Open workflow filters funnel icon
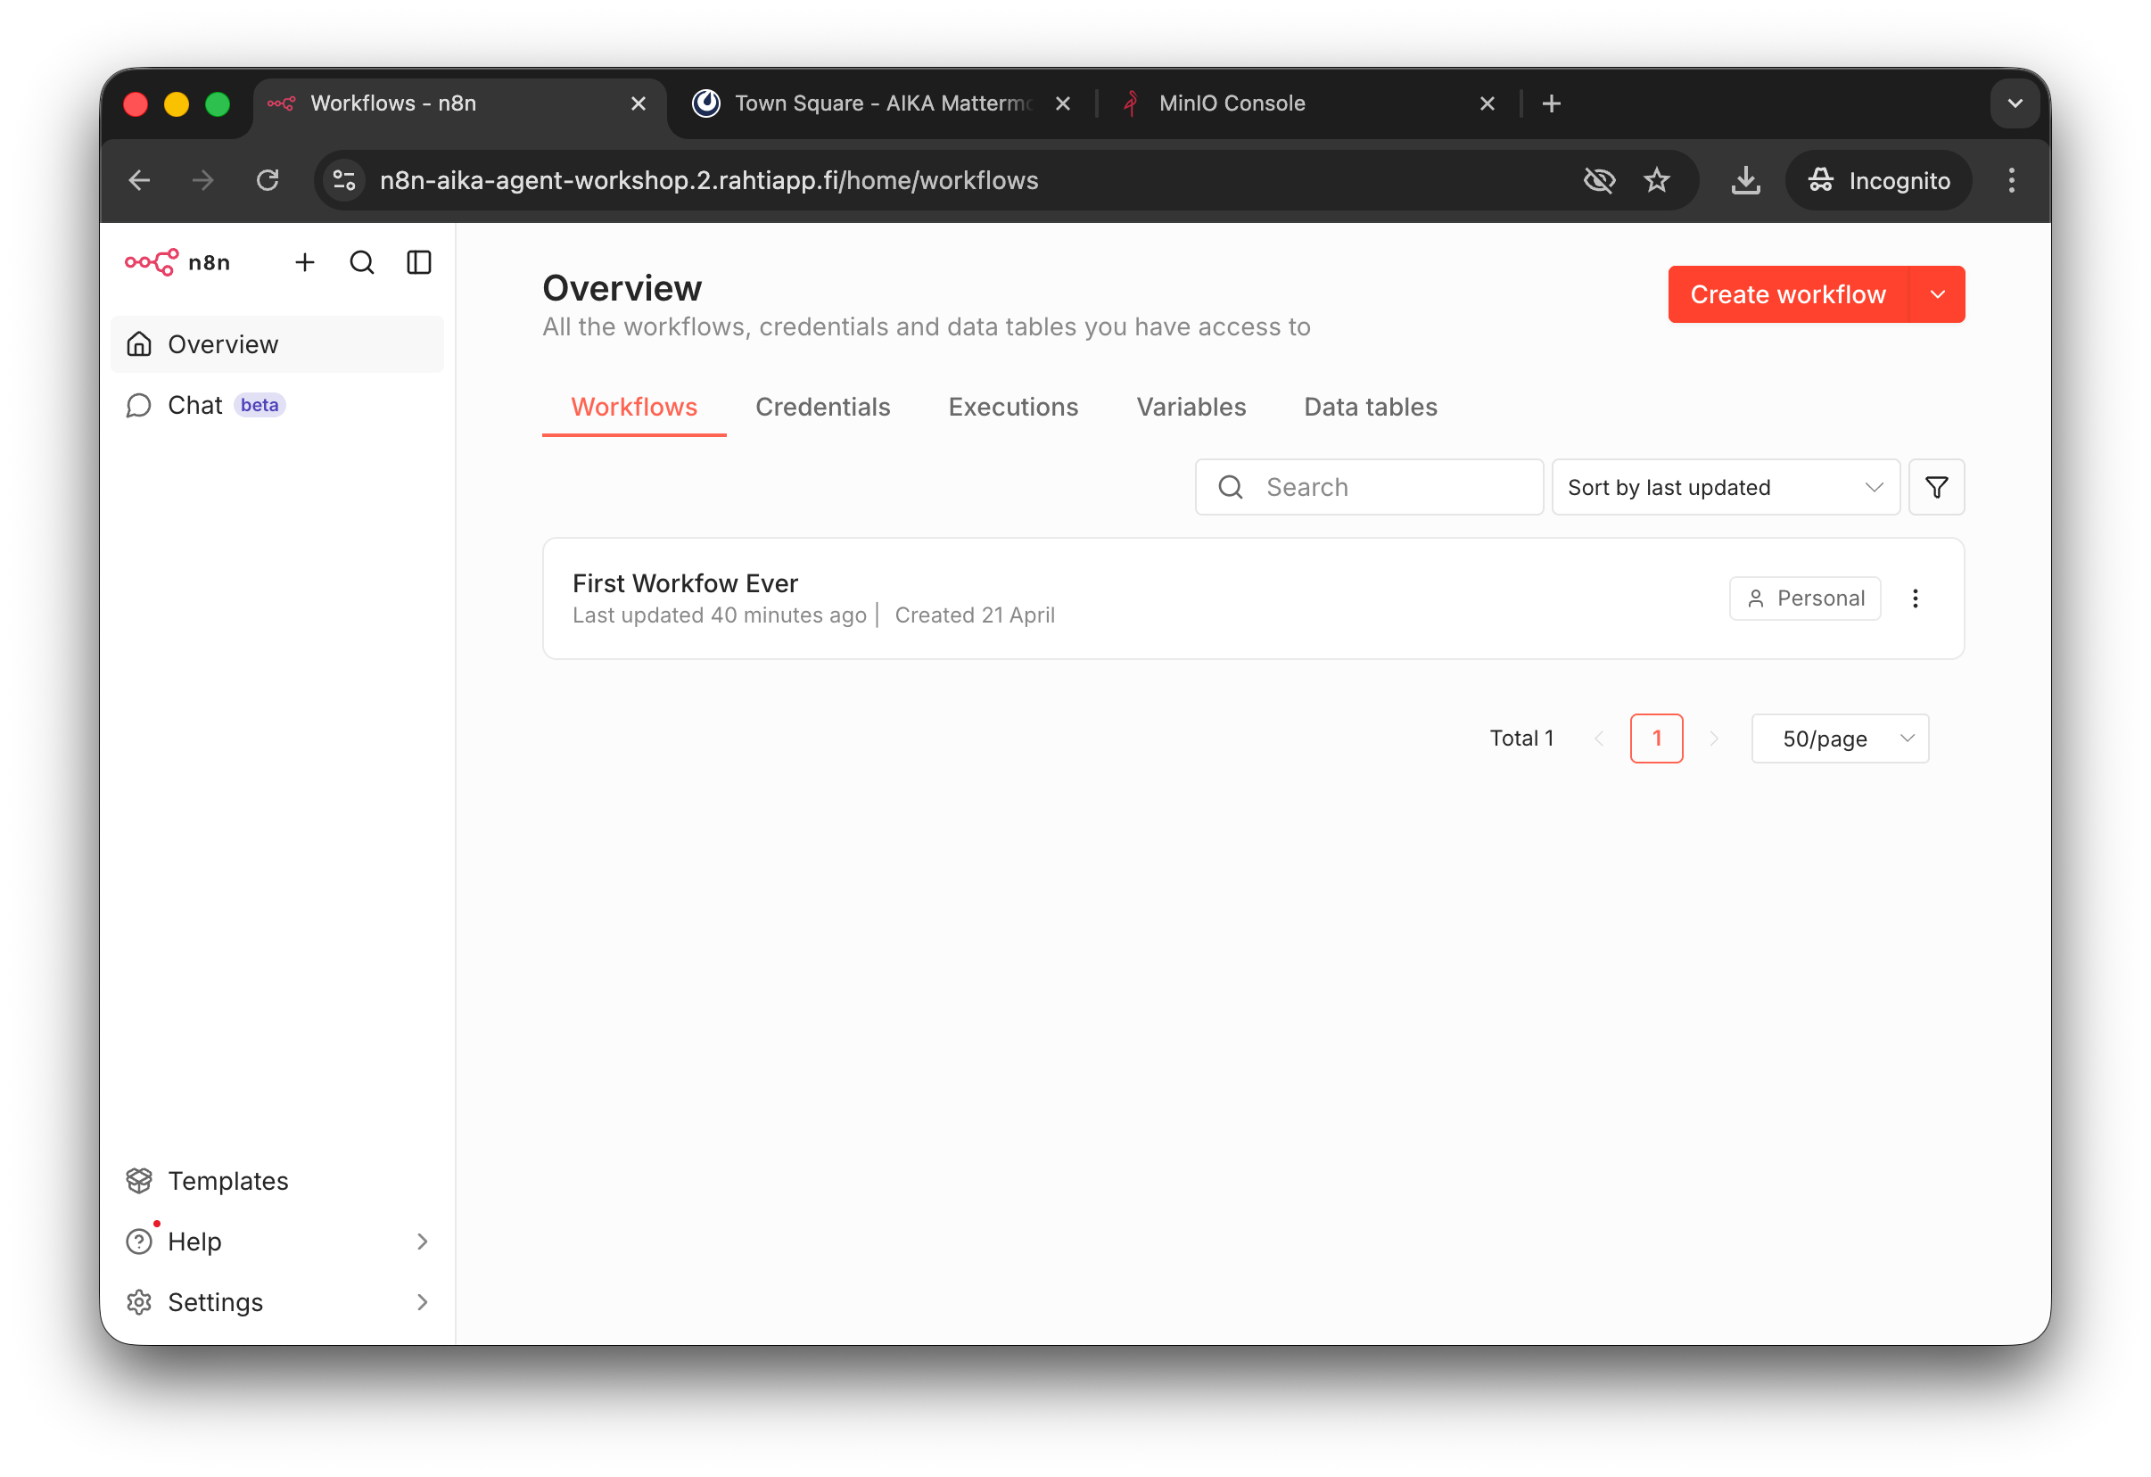 (x=1936, y=488)
